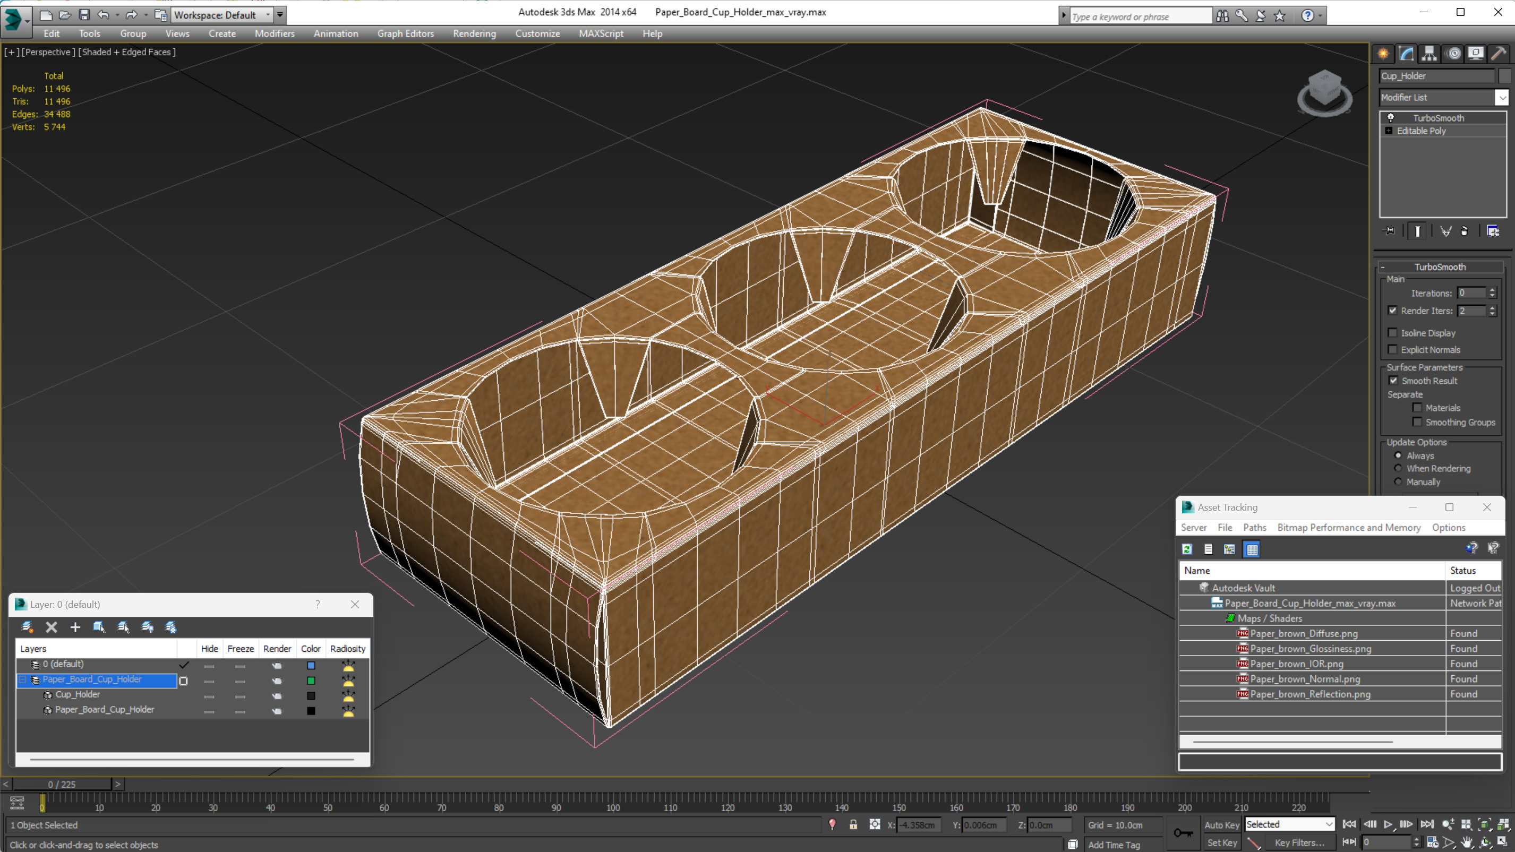Click Make Unique icon below the modifier stack
This screenshot has height=852, width=1515.
click(x=1445, y=230)
